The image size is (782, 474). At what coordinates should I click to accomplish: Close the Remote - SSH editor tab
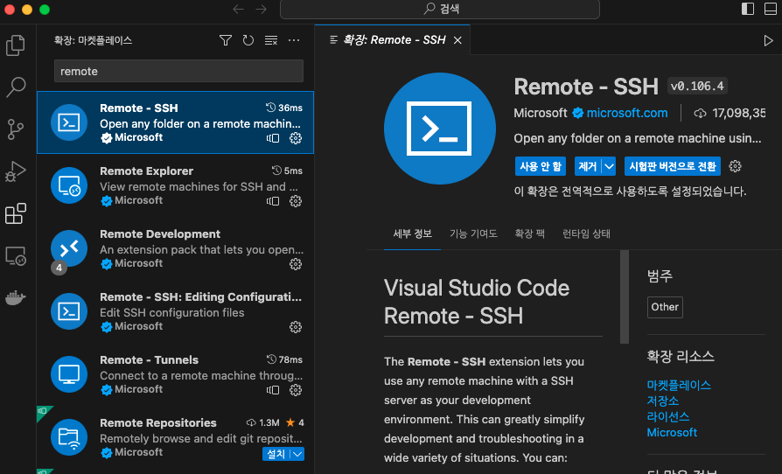click(x=457, y=40)
